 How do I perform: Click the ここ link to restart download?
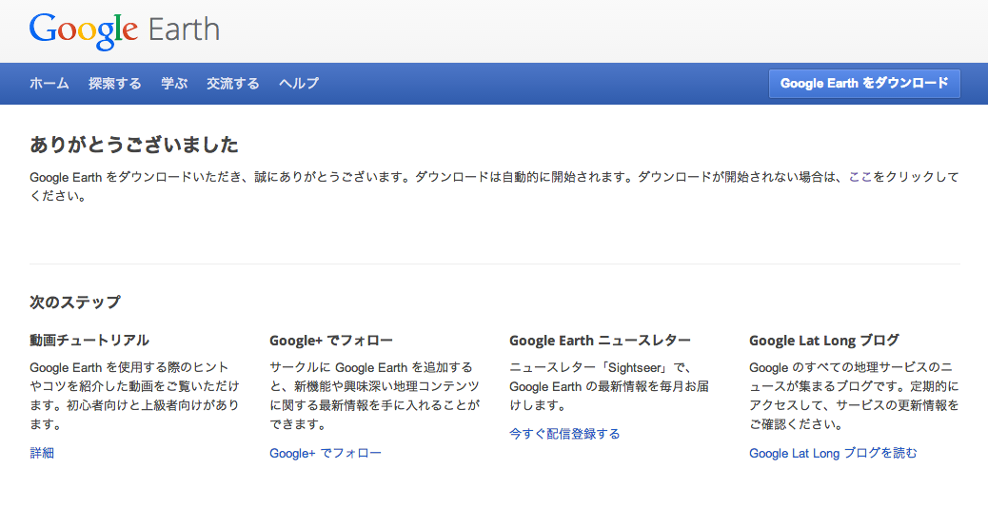860,177
